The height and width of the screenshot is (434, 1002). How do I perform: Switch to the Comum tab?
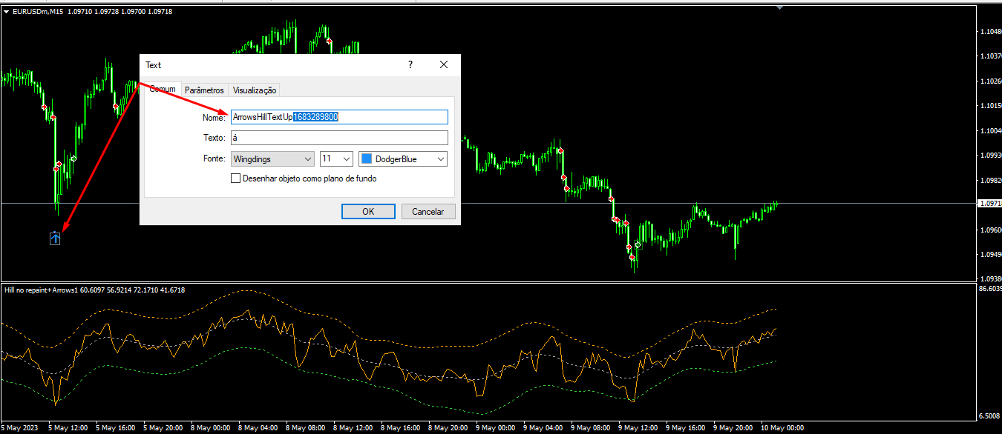(163, 89)
